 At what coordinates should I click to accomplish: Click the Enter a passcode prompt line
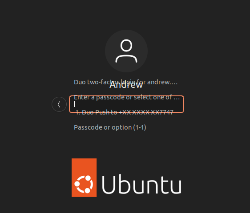127,97
